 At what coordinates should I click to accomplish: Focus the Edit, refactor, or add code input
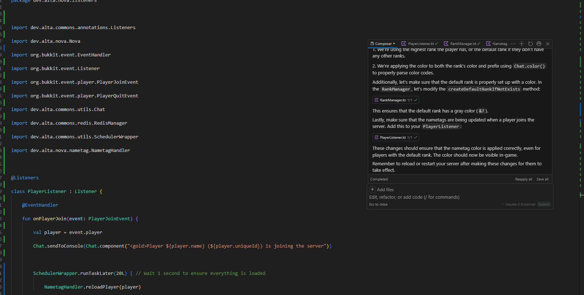[460, 197]
